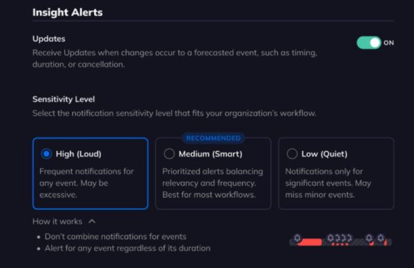414x268 pixels.
Task: Click the How it works label
Action: tap(57, 221)
